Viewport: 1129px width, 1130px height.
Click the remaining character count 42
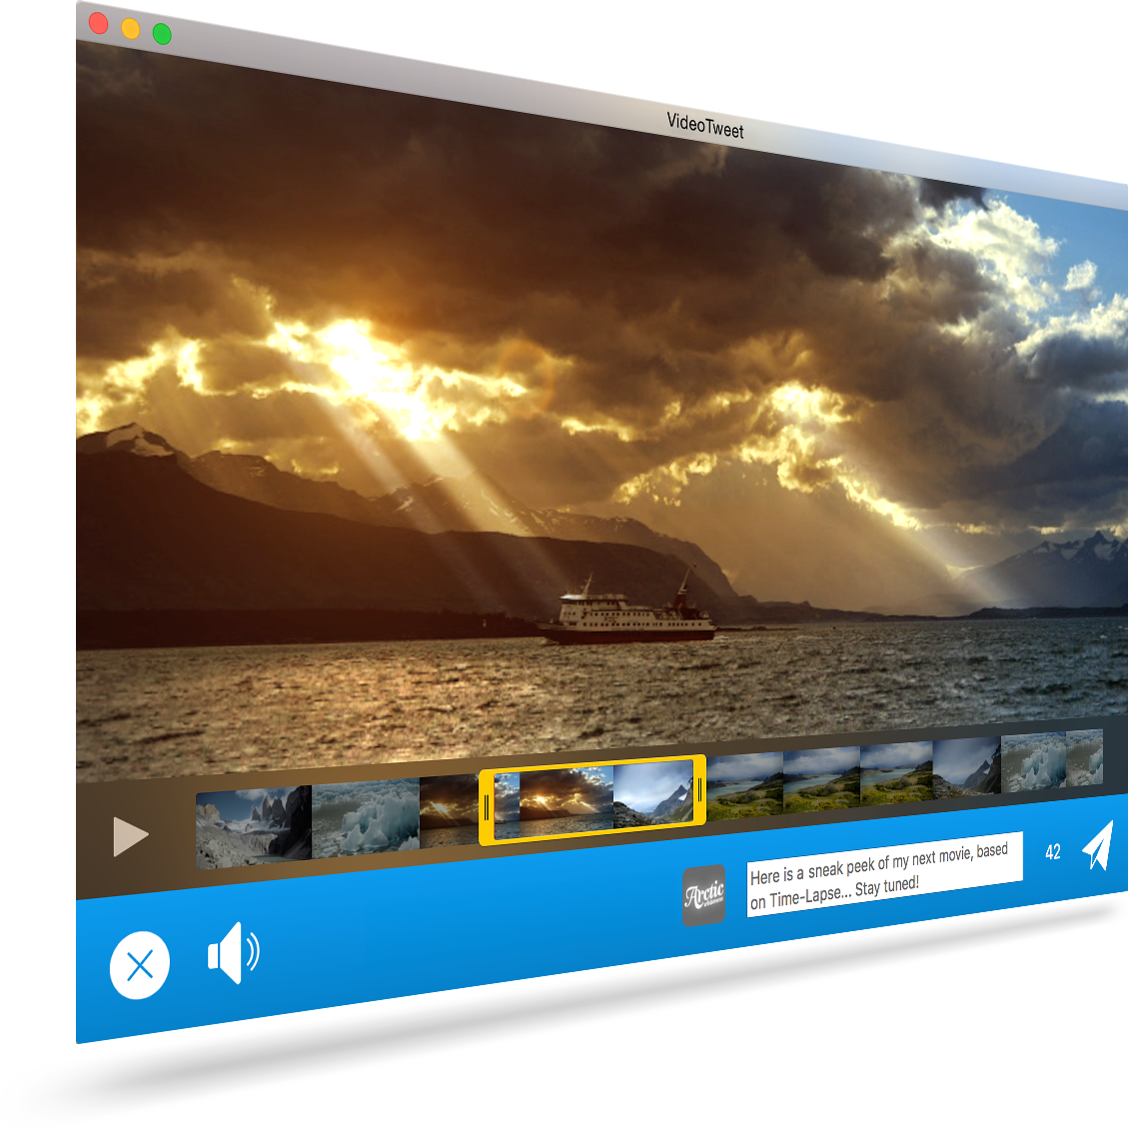[x=1053, y=852]
